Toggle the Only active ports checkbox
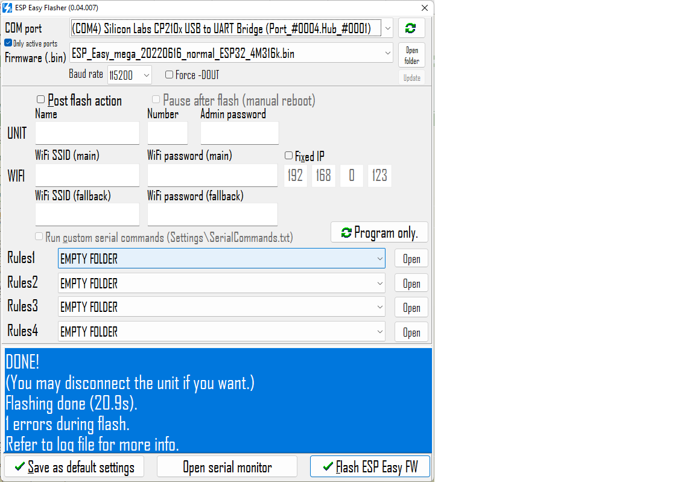Image resolution: width=695 pixels, height=482 pixels. pyautogui.click(x=8, y=43)
